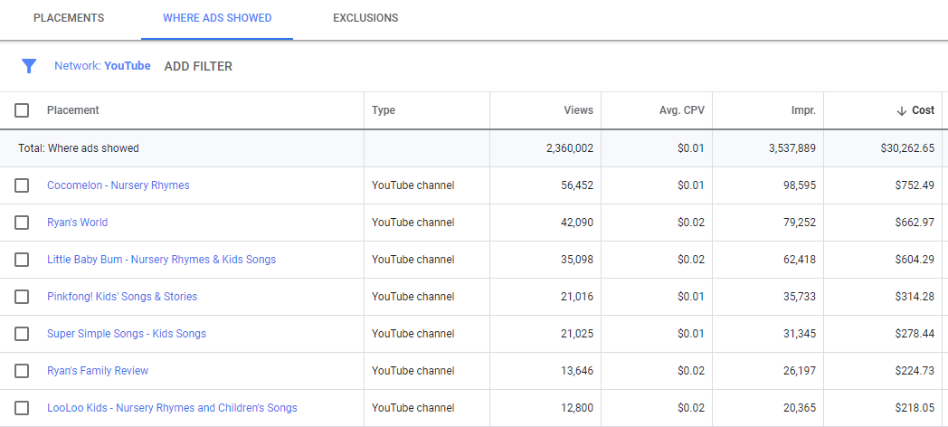Screen dimensions: 948x427
Task: Click Super Simple Songs views 21,025
Action: pos(577,334)
